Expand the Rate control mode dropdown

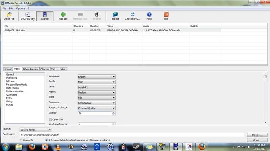coord(97,108)
